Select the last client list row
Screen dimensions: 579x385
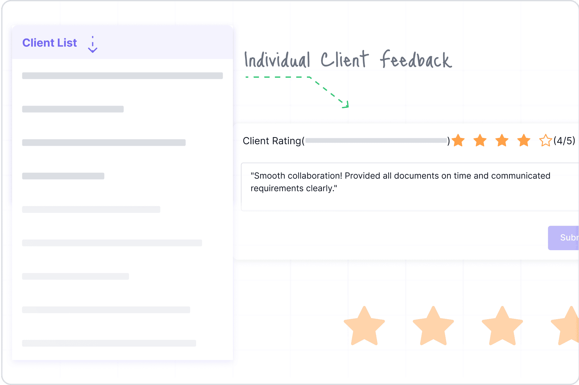click(109, 343)
